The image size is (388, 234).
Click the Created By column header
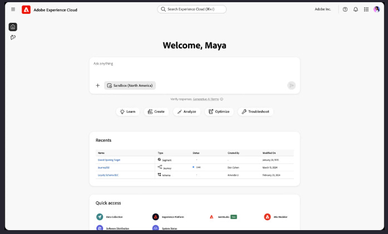pos(233,153)
